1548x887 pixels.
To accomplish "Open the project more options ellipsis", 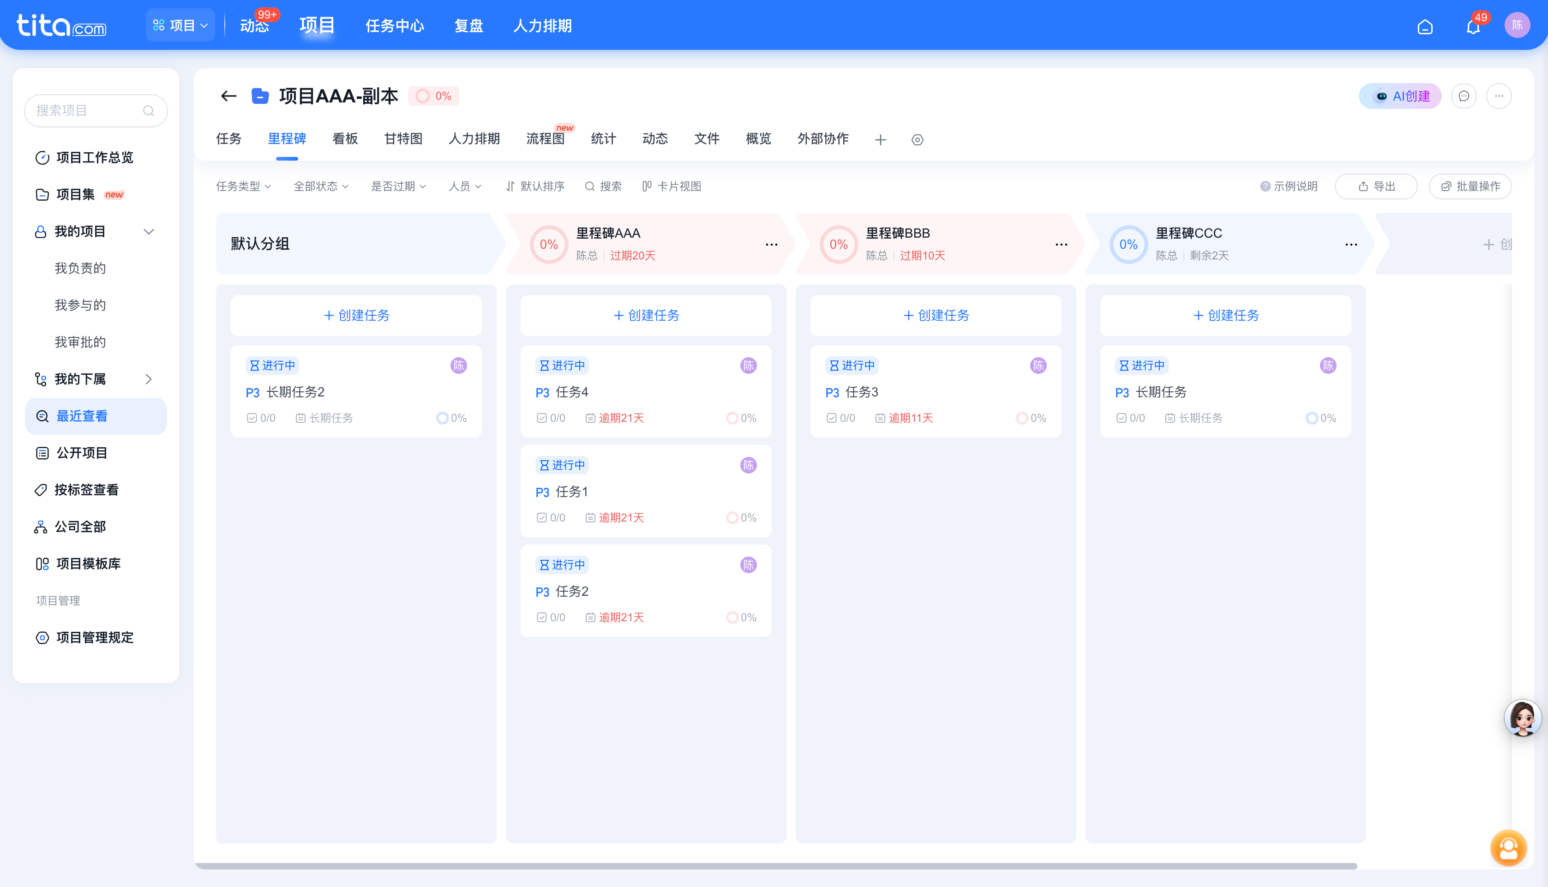I will tap(1499, 96).
